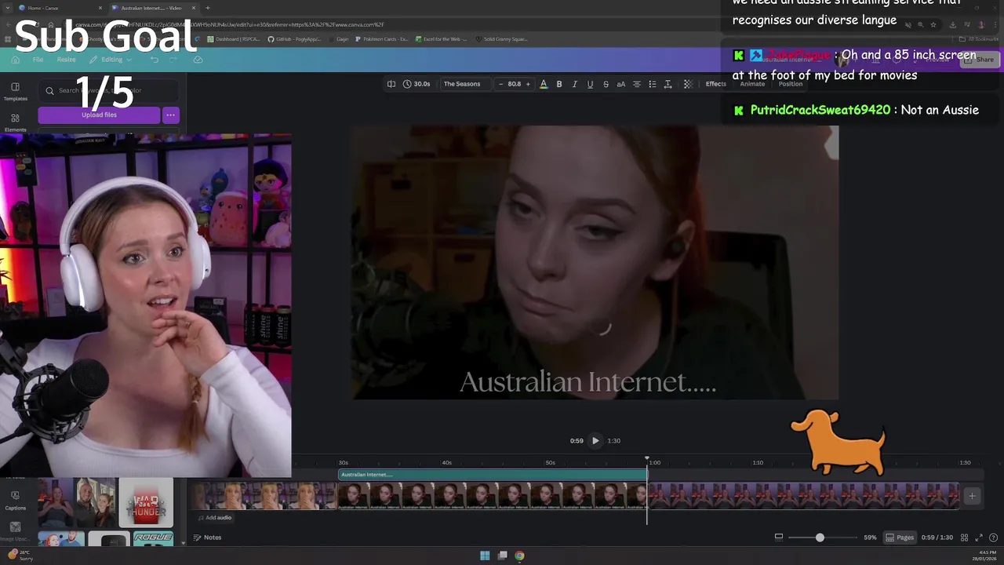Screen dimensions: 1004x565
Task: Click Canva home icon
Action: 15,60
